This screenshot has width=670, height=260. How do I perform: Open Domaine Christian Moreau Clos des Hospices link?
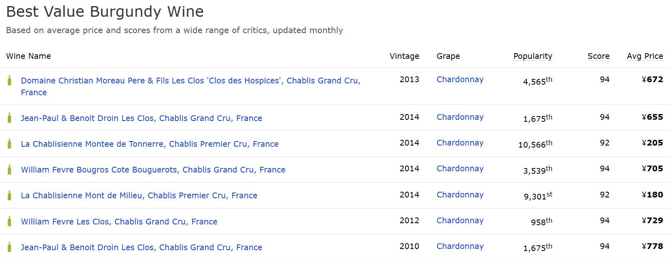190,81
